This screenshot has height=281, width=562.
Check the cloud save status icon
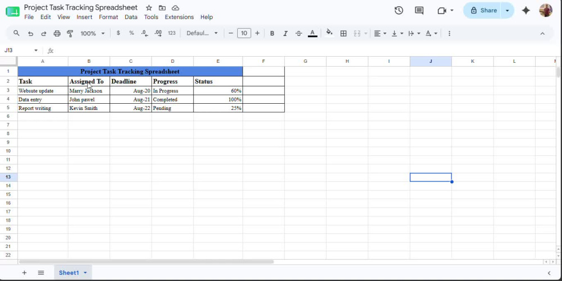(175, 8)
